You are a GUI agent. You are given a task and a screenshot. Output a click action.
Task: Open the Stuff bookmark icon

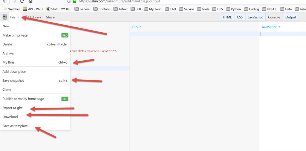click(48, 9)
